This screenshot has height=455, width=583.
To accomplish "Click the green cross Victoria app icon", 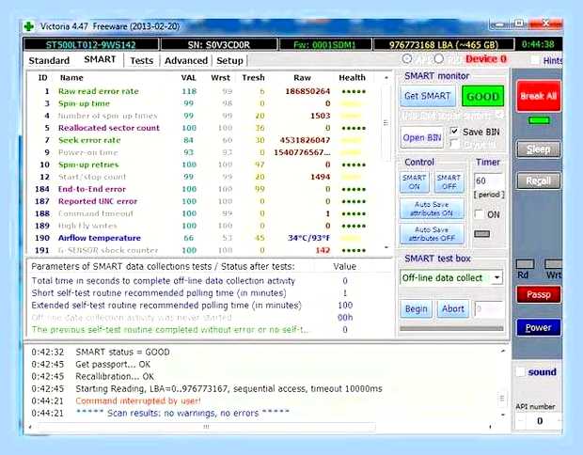I will 29,26.
